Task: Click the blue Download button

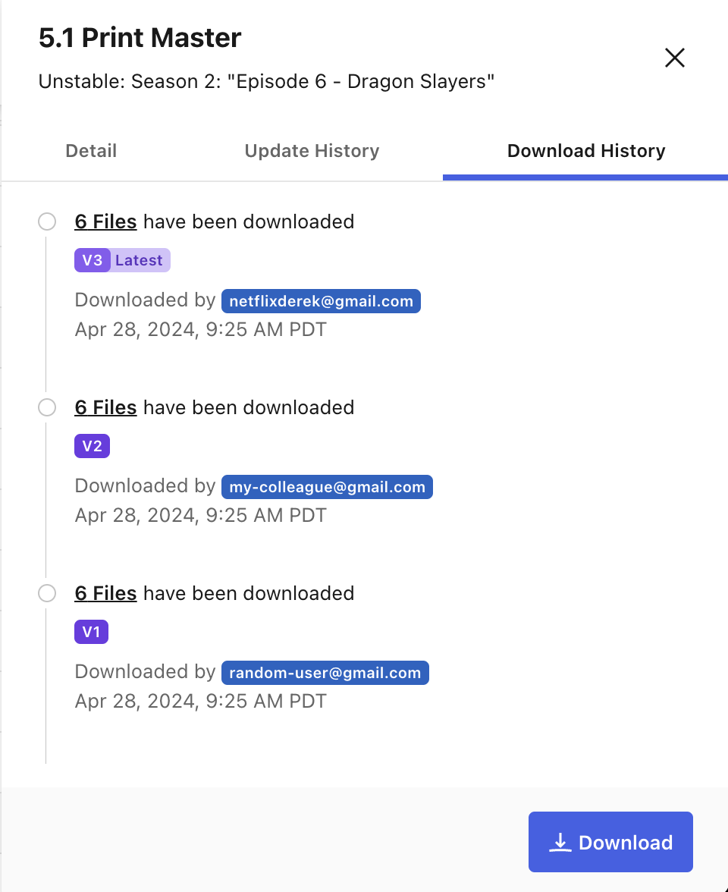Action: click(610, 842)
